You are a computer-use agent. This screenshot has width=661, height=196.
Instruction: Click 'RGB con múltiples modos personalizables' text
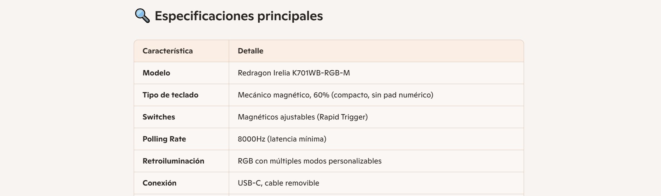[309, 161]
